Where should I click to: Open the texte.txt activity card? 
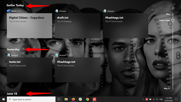[x=29, y=70]
